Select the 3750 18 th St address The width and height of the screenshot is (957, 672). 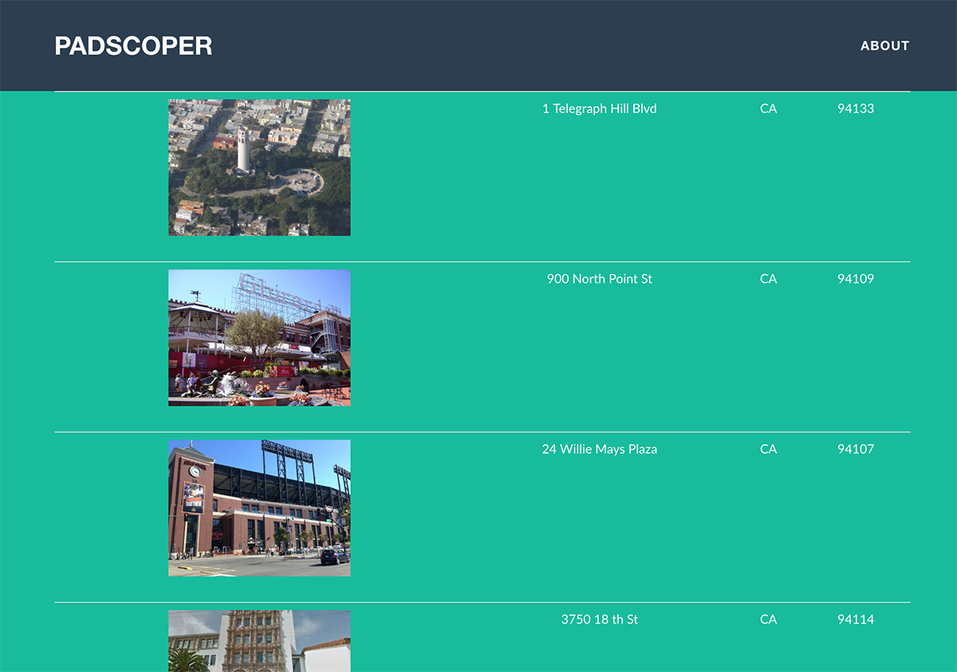coord(600,619)
